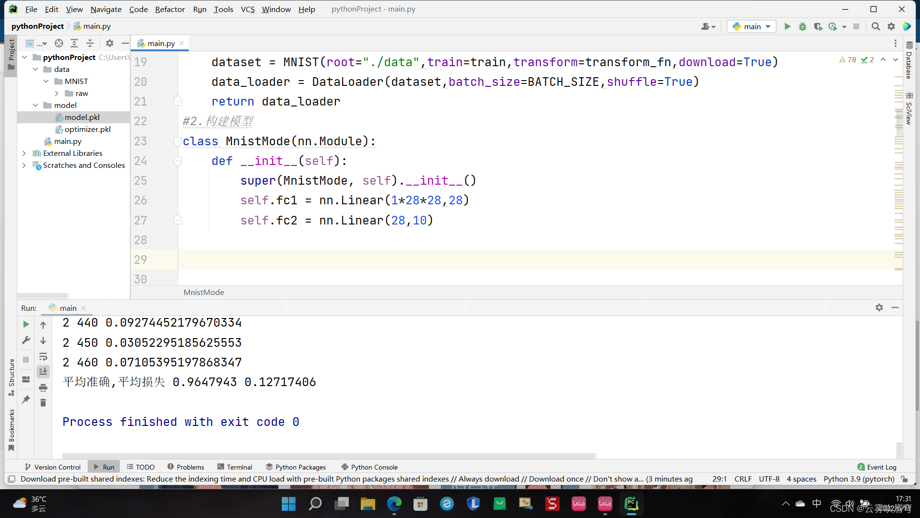This screenshot has height=518, width=920.
Task: Collapse the model folder
Action: pos(35,106)
